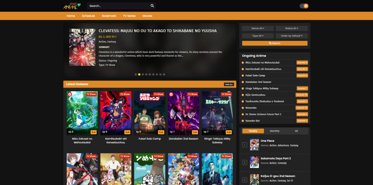Click the GogoAnime TV logo

pos(72,6)
